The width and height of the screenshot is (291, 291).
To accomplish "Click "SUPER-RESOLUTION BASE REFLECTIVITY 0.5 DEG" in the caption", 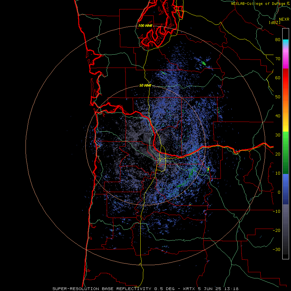I will click(x=113, y=289).
